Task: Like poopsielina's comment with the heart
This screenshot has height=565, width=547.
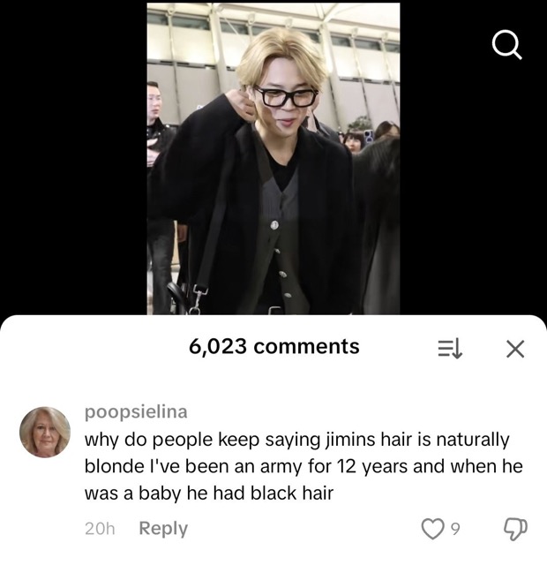Action: (x=432, y=529)
